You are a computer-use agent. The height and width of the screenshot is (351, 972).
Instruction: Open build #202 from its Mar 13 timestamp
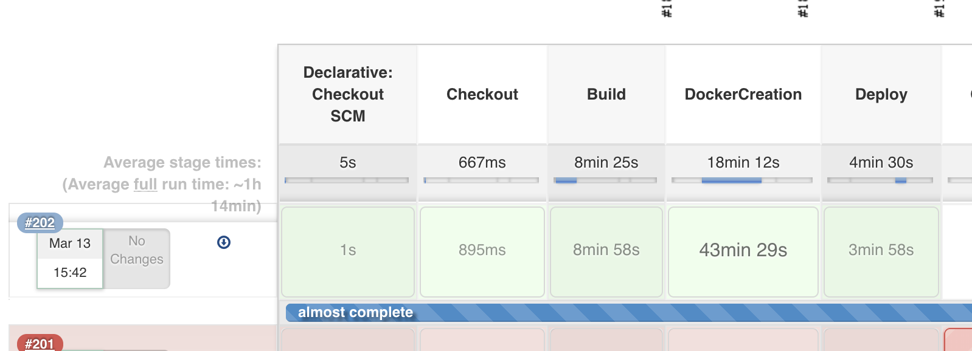pyautogui.click(x=69, y=244)
